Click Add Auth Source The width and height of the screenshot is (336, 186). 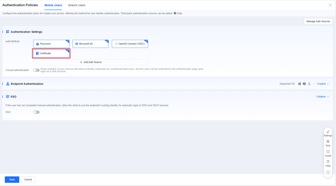click(91, 62)
